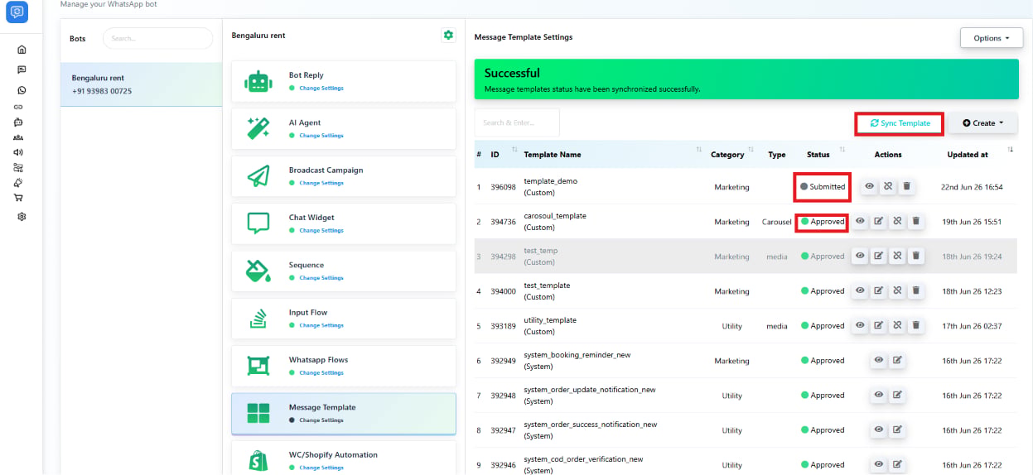Delete the carosoul_template template

(915, 222)
